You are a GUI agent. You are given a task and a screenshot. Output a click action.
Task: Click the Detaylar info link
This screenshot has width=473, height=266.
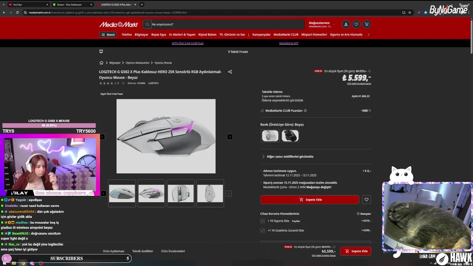point(364,214)
